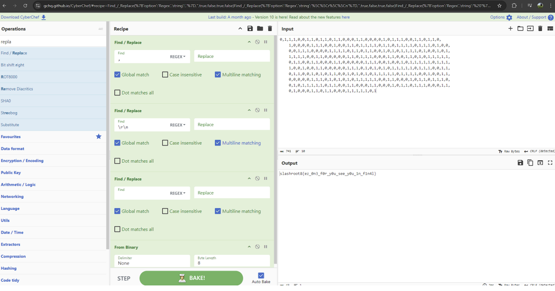Viewport: 555px width, 291px height.
Task: Toggle Global match in first Find / Replace
Action: point(117,75)
